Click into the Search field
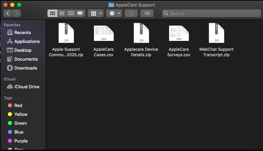The image size is (263, 151). click(211, 13)
